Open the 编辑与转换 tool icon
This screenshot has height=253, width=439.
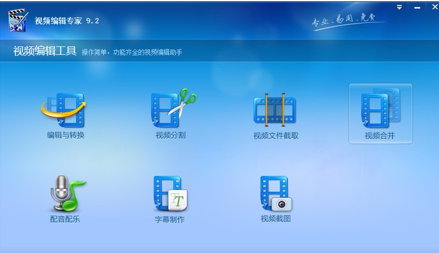pos(64,110)
